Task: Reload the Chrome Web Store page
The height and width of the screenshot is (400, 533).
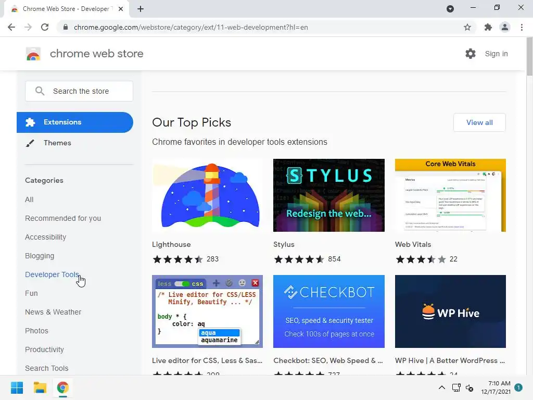Action: coord(45,27)
